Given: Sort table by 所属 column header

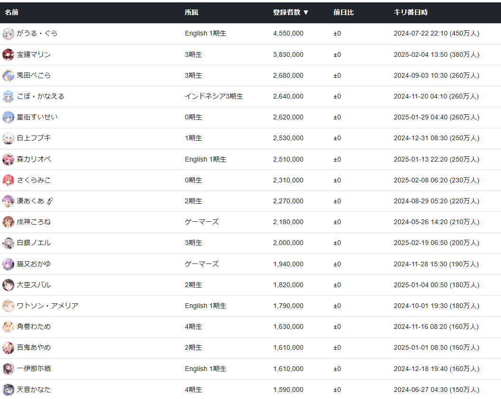Looking at the screenshot, I should [191, 12].
